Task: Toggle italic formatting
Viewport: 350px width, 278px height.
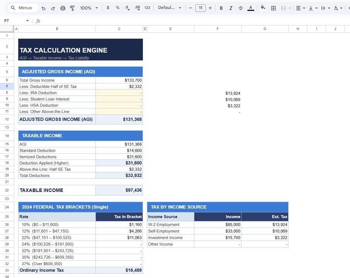Action: coord(231,7)
